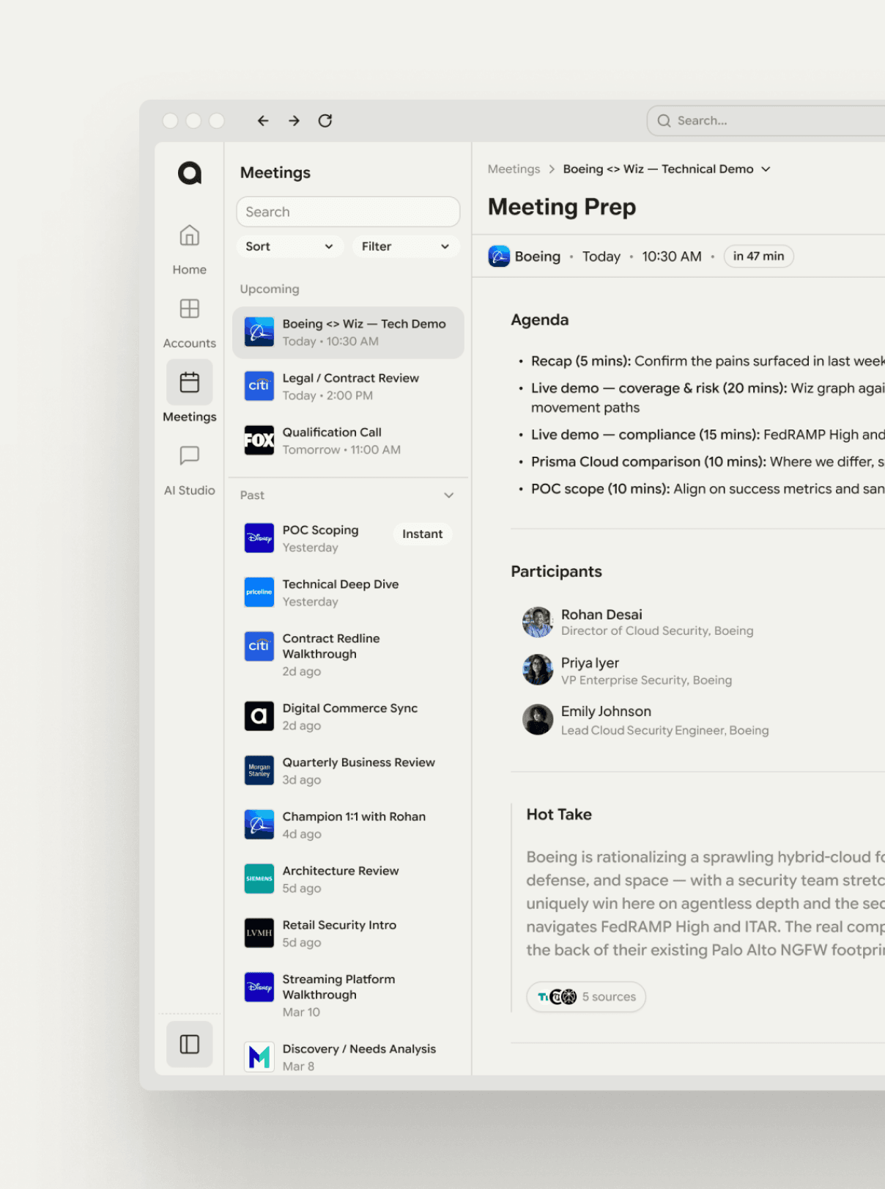Open the Accounts grid icon
The width and height of the screenshot is (885, 1189).
coord(190,309)
